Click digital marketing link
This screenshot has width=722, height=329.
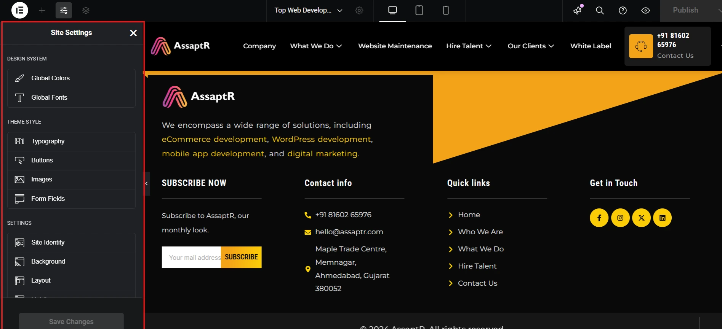[322, 154]
